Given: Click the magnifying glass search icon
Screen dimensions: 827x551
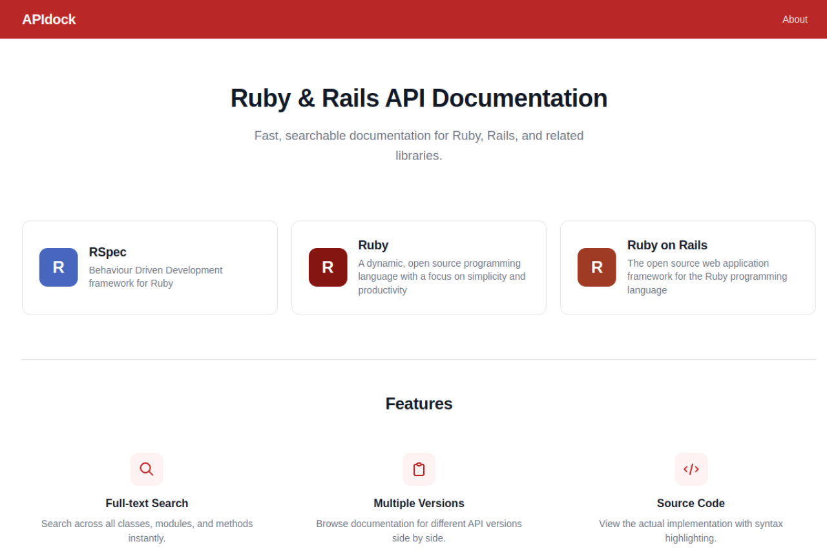Looking at the screenshot, I should (147, 469).
